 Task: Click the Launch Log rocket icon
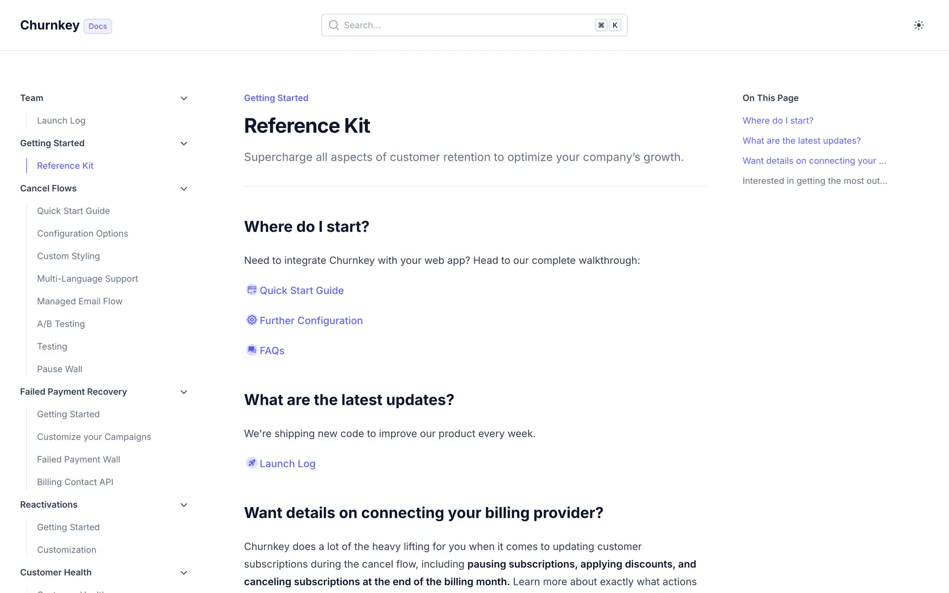[x=252, y=463]
